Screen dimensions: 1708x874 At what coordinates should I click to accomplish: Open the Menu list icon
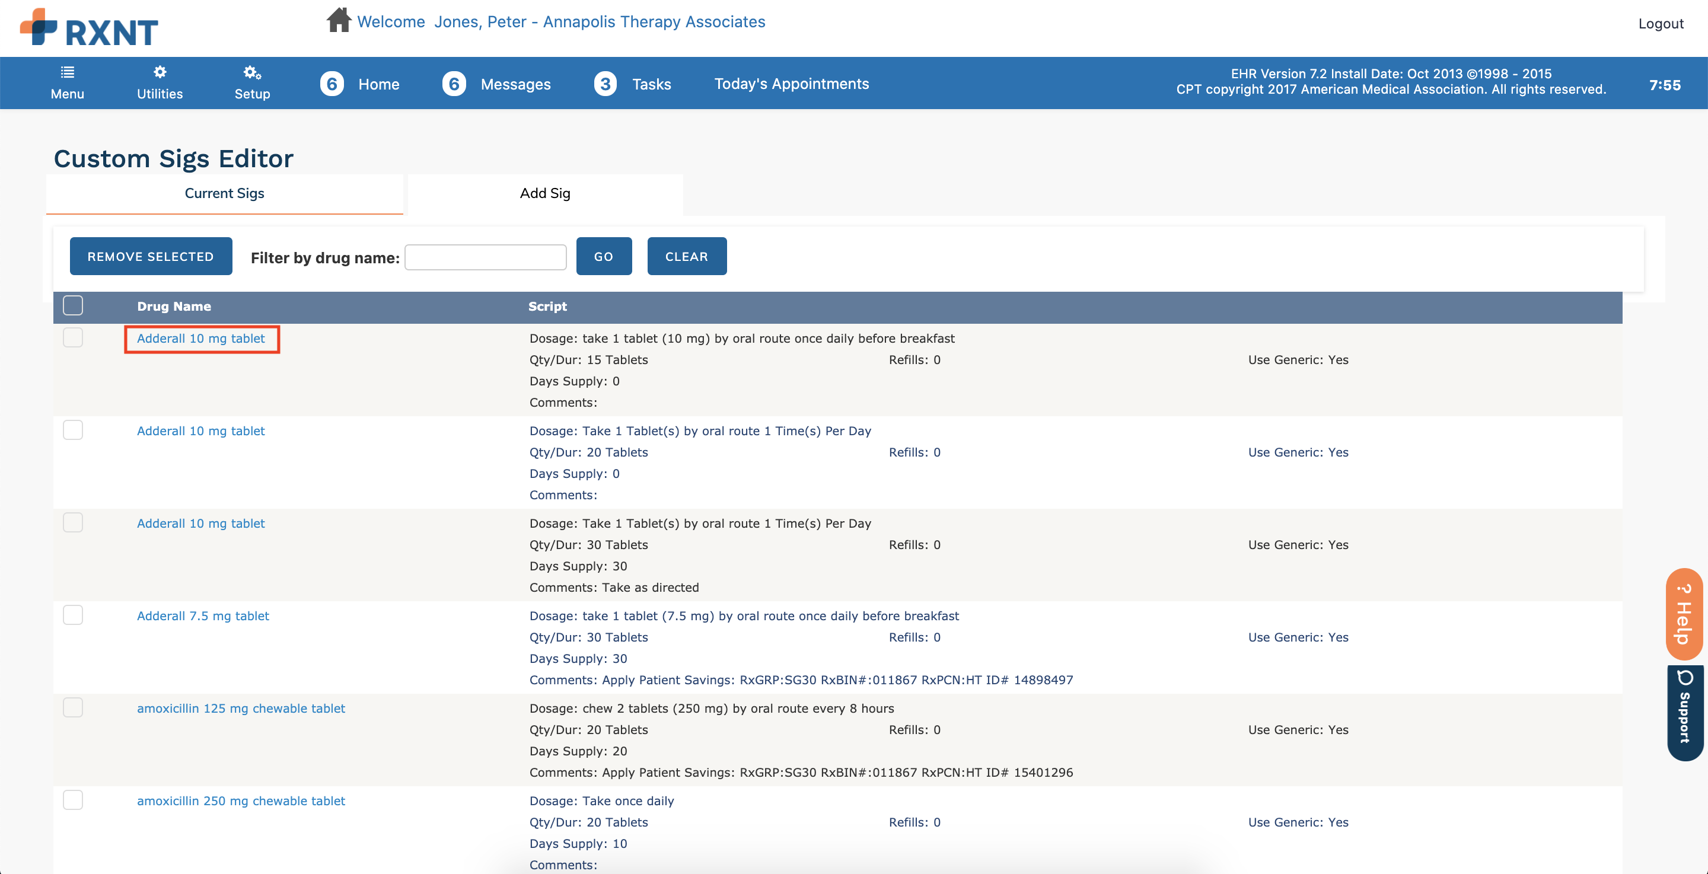coord(68,72)
